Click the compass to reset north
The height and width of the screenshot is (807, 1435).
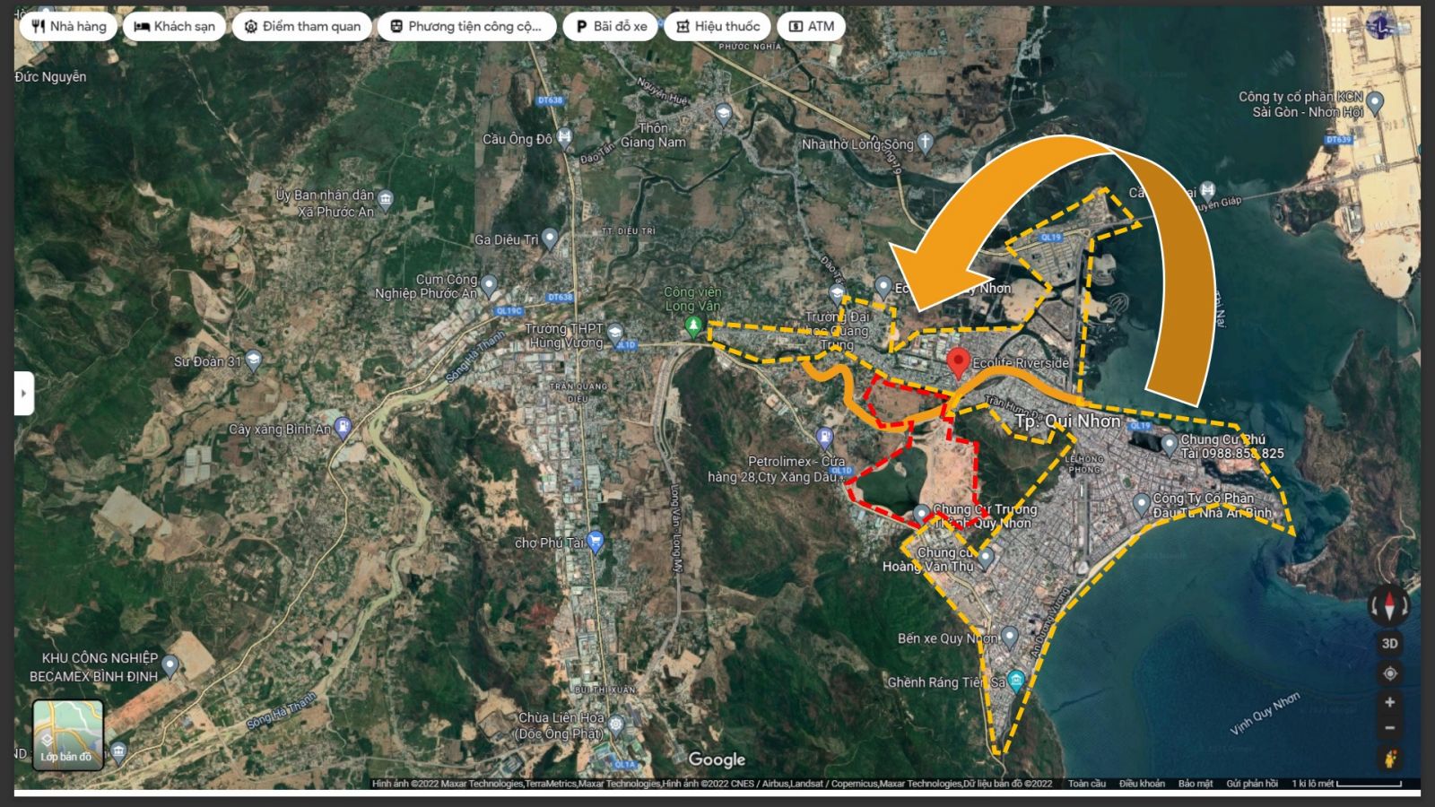pyautogui.click(x=1388, y=606)
